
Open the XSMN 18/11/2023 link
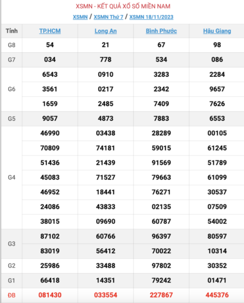pyautogui.click(x=151, y=17)
